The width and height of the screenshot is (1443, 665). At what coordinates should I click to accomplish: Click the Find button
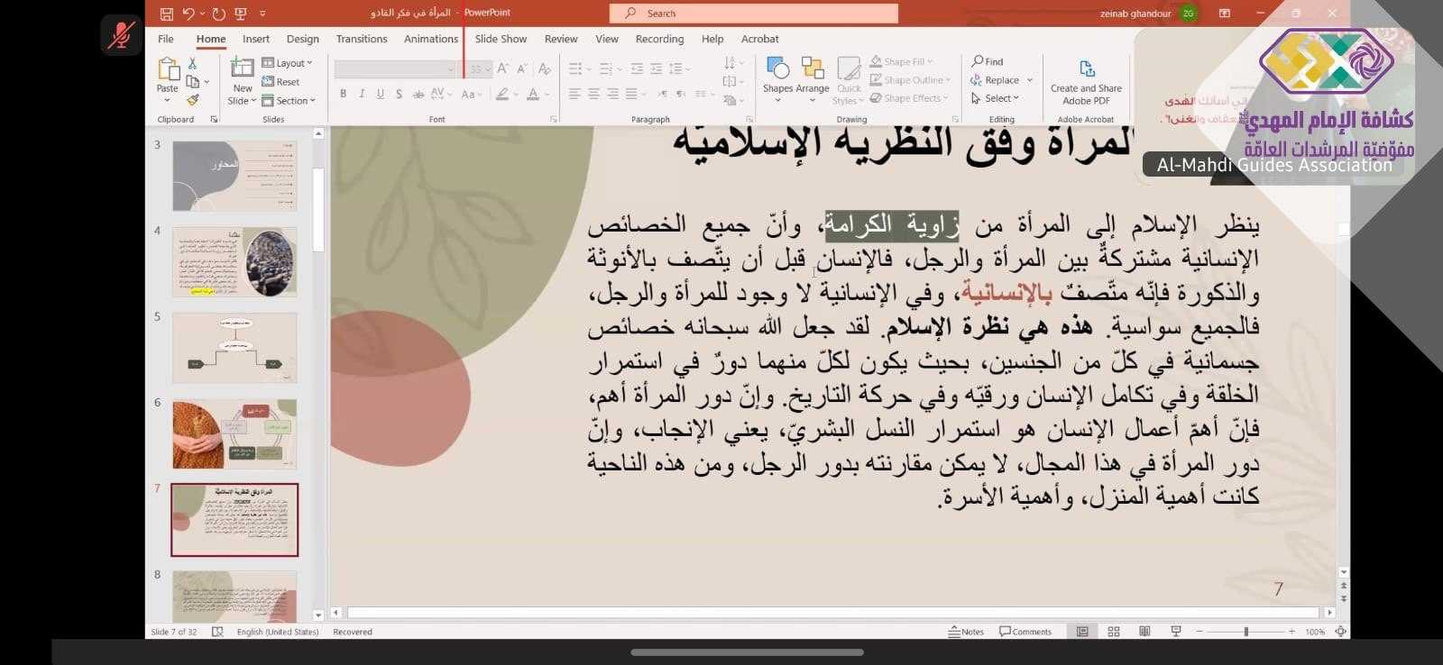coord(988,61)
